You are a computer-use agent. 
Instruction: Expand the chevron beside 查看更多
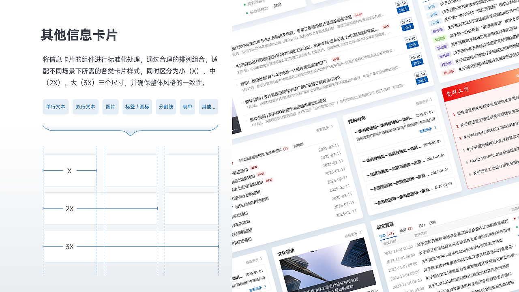pos(435,128)
